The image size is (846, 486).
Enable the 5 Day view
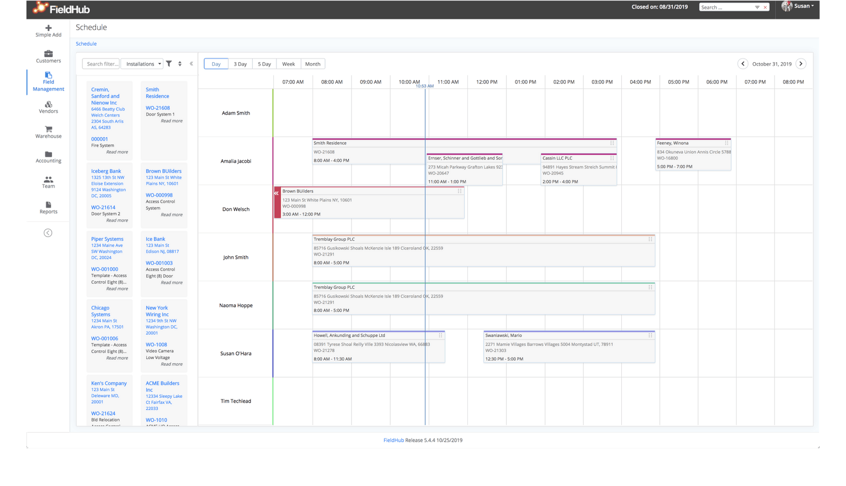[264, 63]
